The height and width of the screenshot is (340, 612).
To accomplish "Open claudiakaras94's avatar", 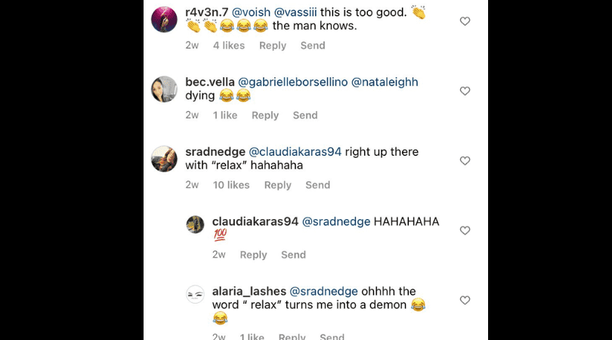I will [195, 224].
